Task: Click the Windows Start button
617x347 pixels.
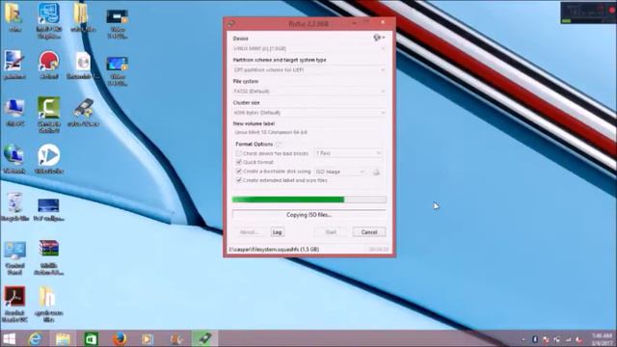Action: pyautogui.click(x=9, y=338)
